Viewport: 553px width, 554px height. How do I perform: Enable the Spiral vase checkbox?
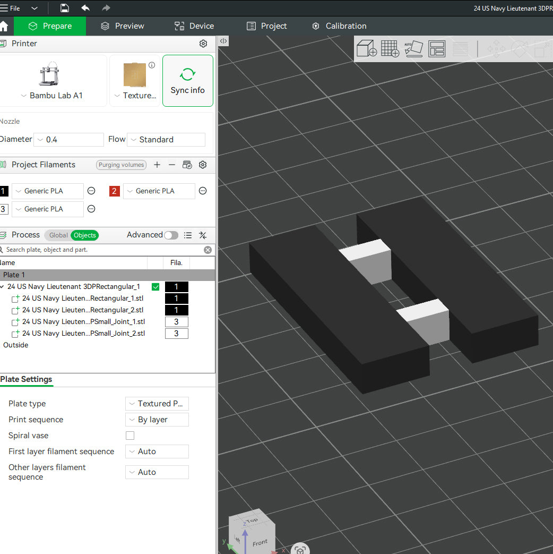(130, 436)
